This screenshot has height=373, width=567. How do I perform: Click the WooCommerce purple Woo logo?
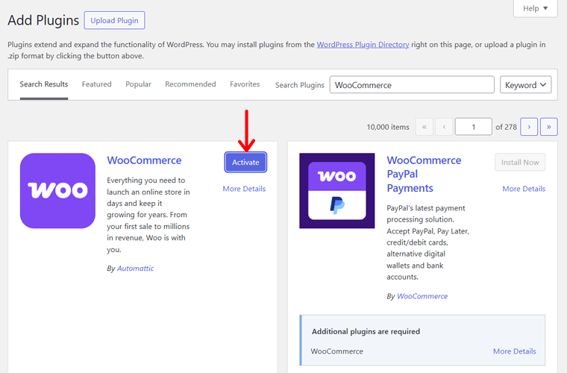point(57,190)
